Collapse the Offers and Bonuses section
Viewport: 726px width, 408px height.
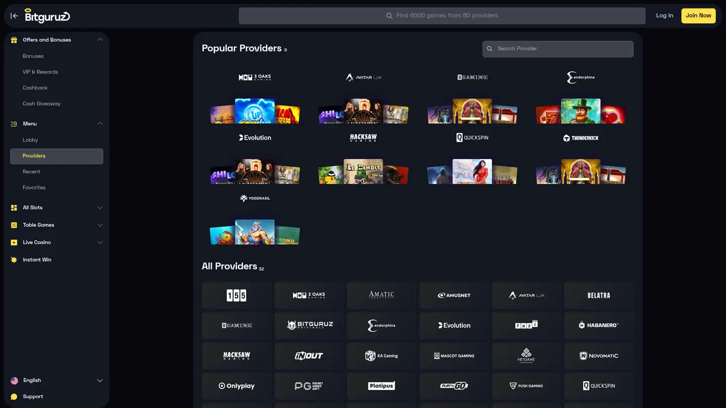pos(100,40)
